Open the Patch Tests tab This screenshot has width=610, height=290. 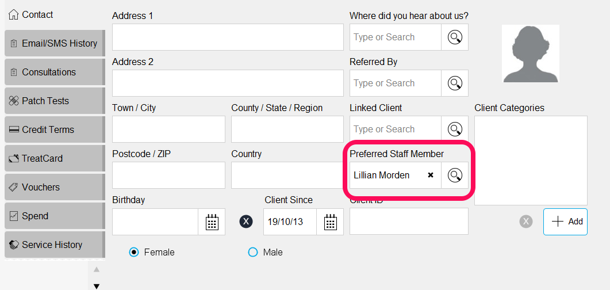pyautogui.click(x=55, y=101)
